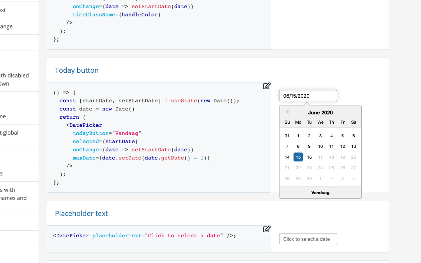Viewport: 421px width, 263px height.
Task: Go to previous month in calendar
Action: point(287,112)
